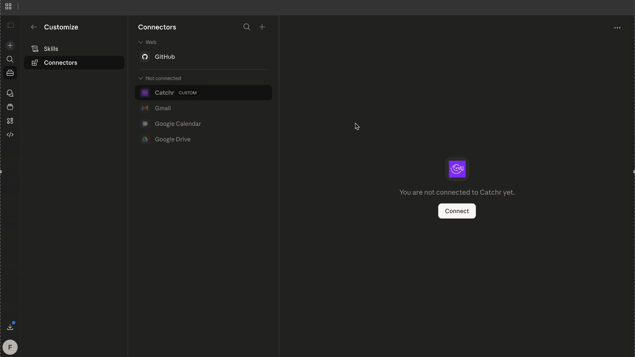Collapse the Web section

click(141, 42)
